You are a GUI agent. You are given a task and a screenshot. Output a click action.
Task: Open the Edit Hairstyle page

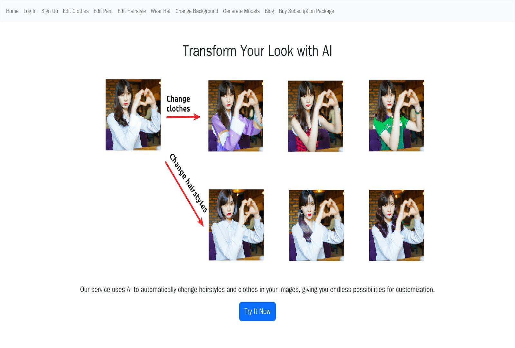point(132,11)
